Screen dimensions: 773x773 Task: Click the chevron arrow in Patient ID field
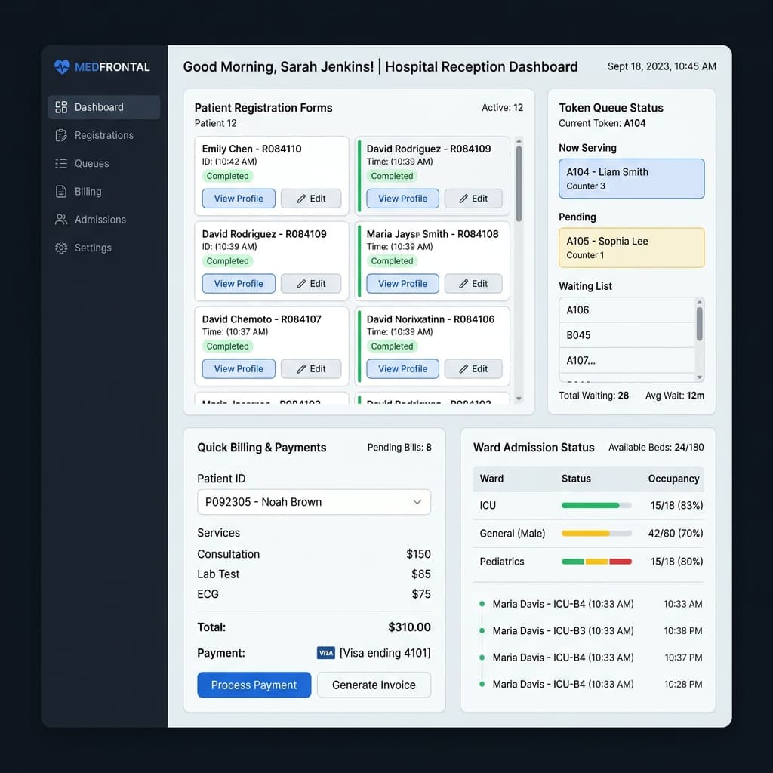(x=417, y=502)
